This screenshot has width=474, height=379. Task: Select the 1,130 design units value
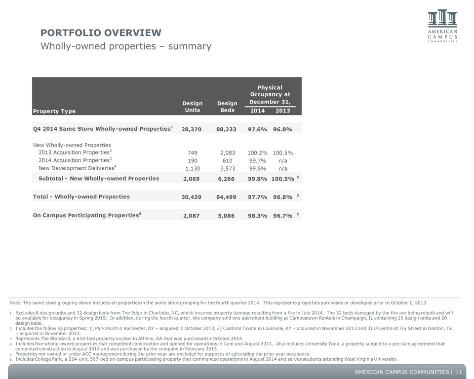[x=193, y=169]
